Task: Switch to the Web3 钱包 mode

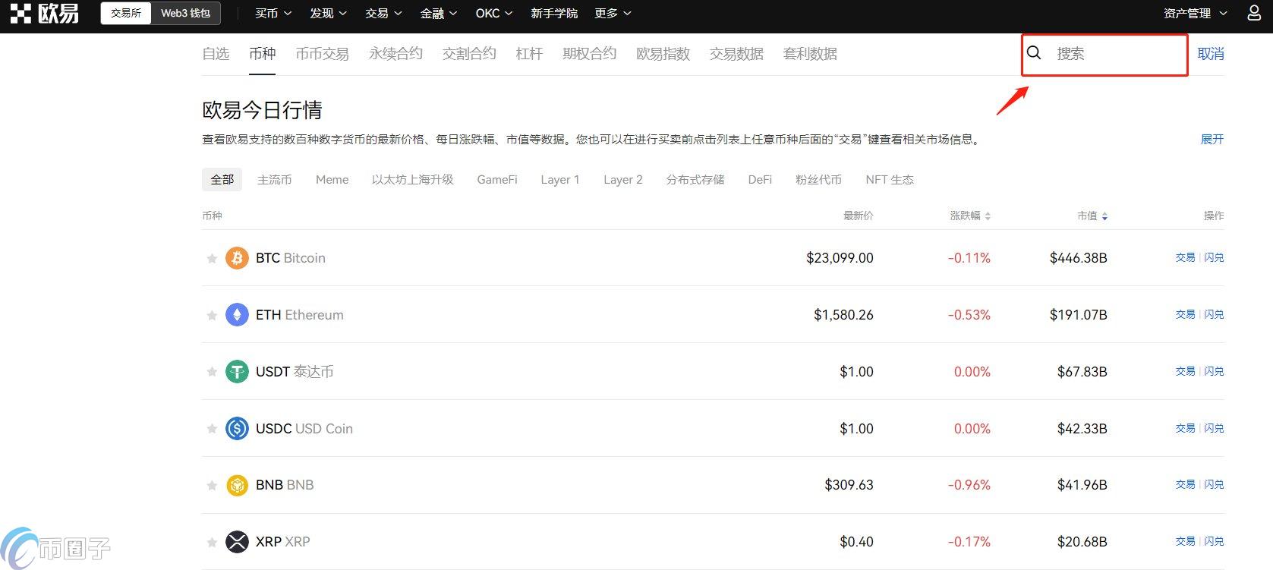Action: 185,14
